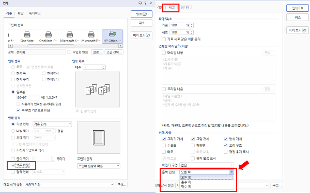
Task: Select 소책자 모양으로 찍기 radio
Action: coord(13,150)
